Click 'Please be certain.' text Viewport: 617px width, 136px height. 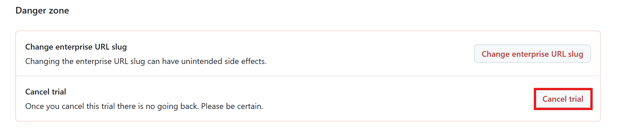coord(232,106)
